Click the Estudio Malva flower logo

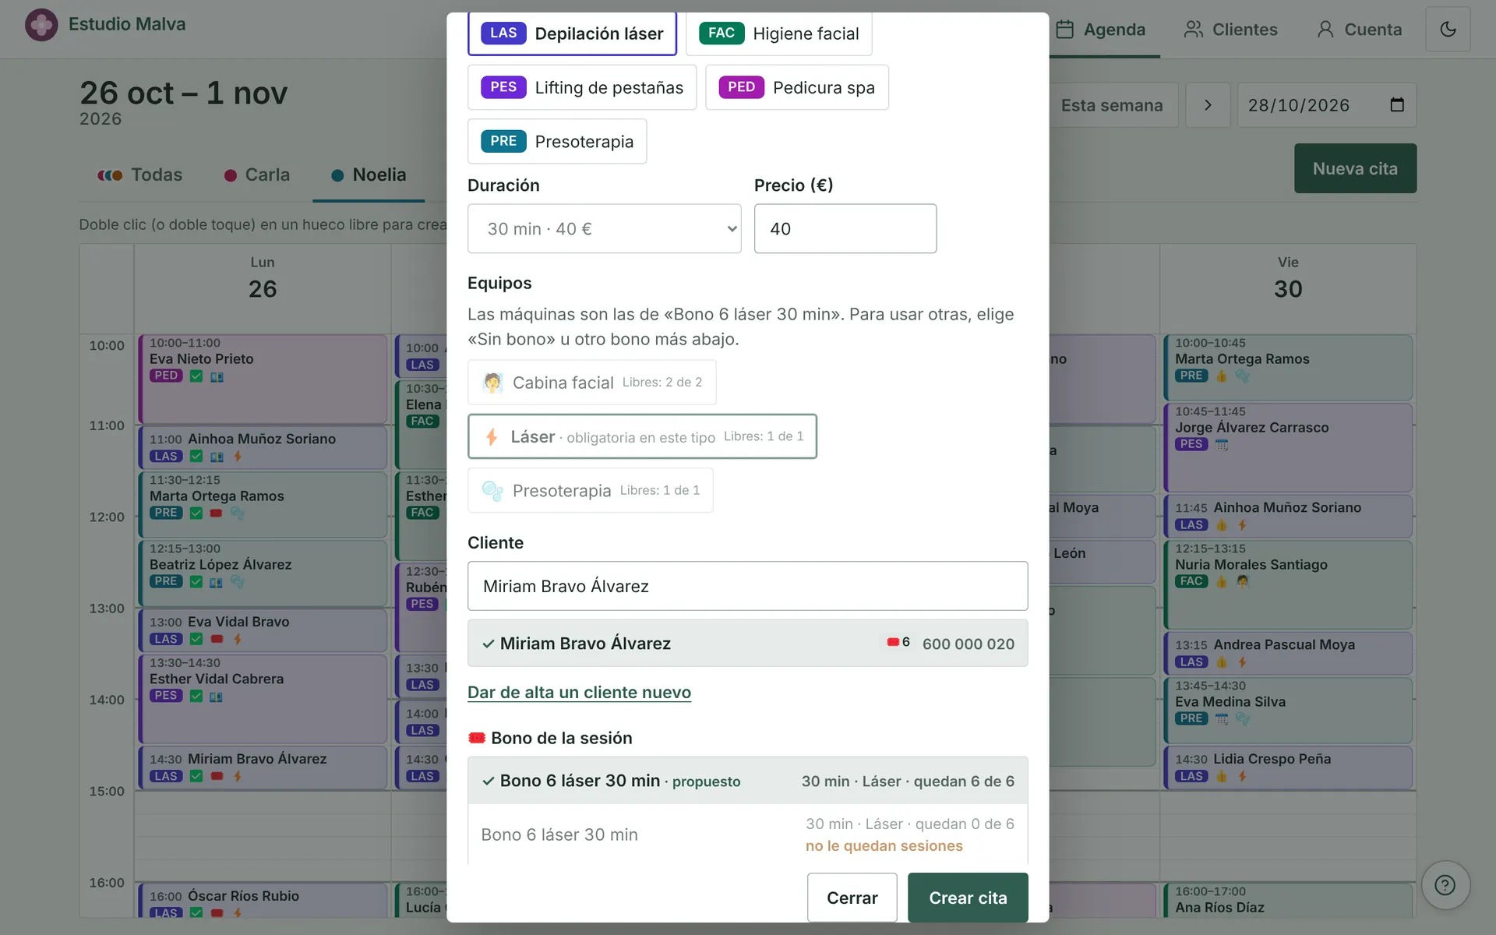tap(41, 25)
